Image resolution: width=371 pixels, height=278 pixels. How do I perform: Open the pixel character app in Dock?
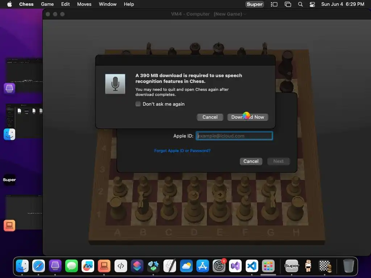click(308, 266)
